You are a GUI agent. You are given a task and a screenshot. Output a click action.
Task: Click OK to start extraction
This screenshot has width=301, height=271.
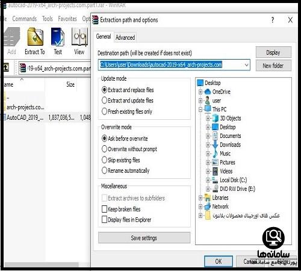[219, 261]
